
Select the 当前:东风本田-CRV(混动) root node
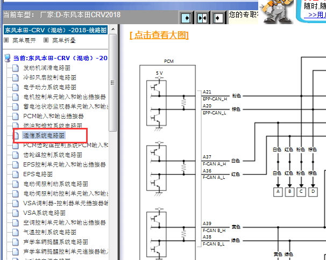[60, 58]
